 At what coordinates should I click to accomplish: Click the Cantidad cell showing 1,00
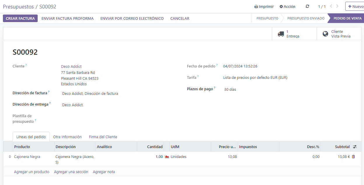tap(159, 156)
